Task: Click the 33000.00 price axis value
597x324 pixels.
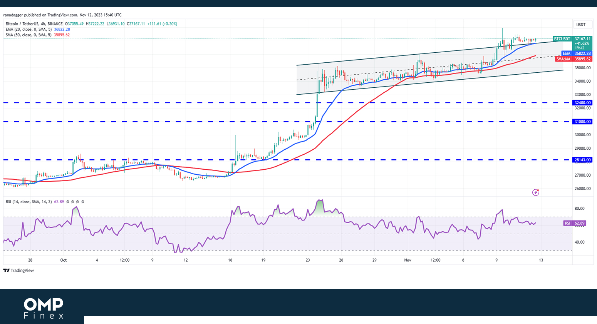Action: point(583,95)
